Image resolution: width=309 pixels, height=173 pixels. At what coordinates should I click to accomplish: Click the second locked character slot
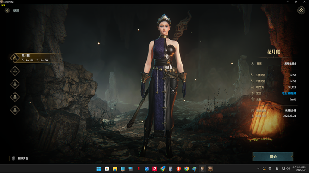tap(15, 97)
